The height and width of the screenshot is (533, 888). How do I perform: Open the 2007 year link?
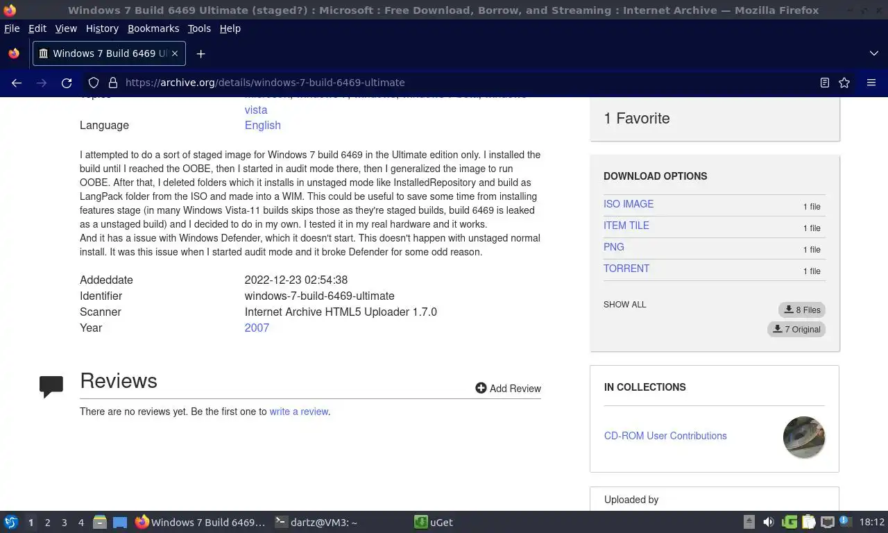(x=257, y=328)
